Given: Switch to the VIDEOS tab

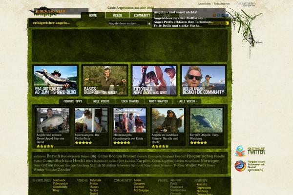Looking at the screenshot, I should coord(117,15).
